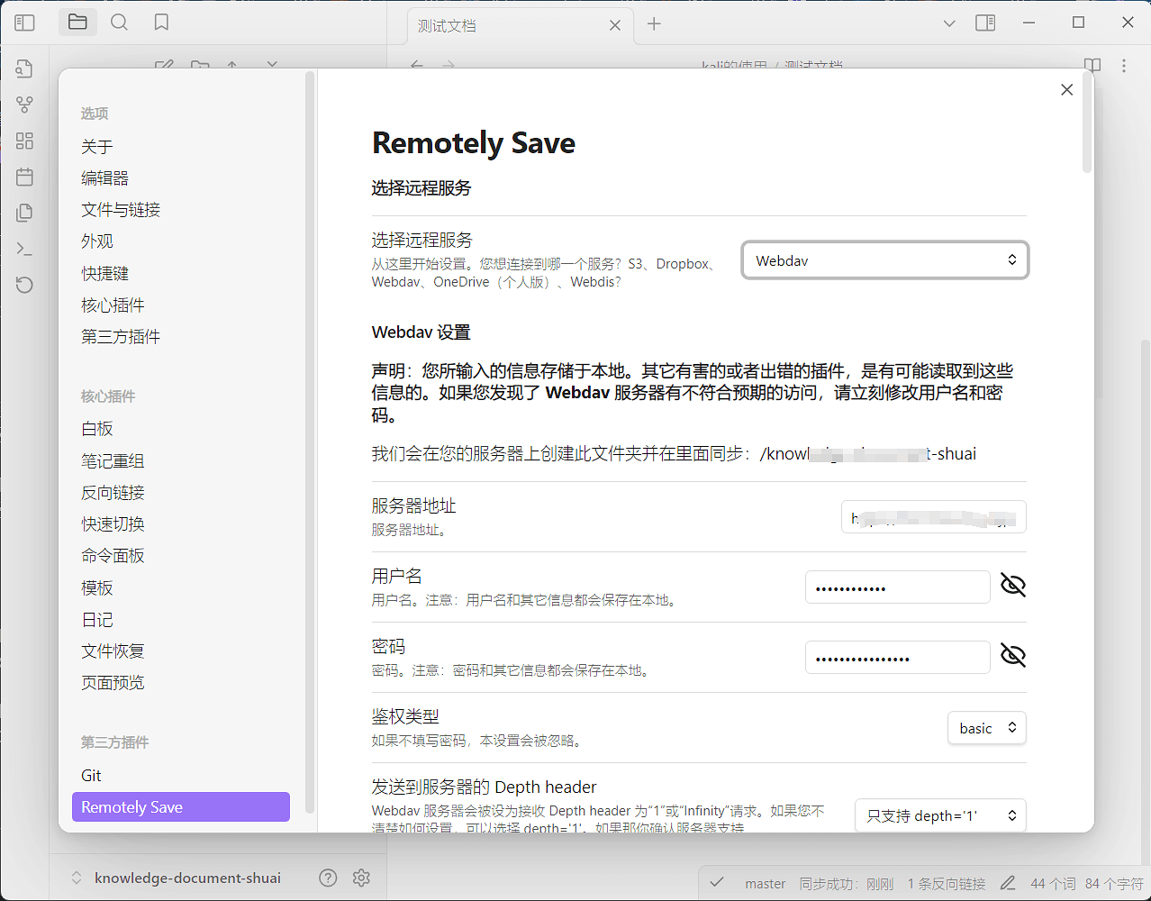Switch to the 测试文档 tab
The width and height of the screenshot is (1151, 901).
click(x=504, y=26)
